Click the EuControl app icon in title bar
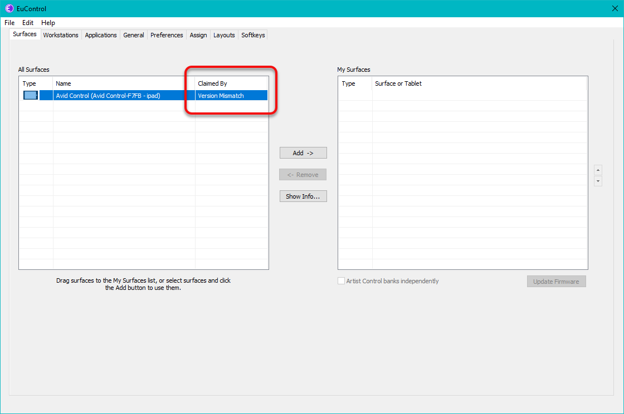Image resolution: width=624 pixels, height=414 pixels. pos(9,8)
